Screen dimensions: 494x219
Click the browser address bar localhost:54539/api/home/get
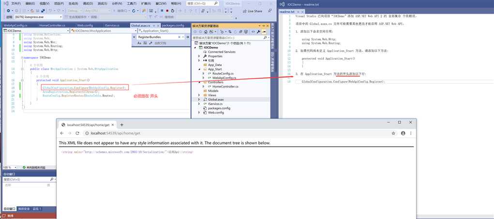click(115, 133)
